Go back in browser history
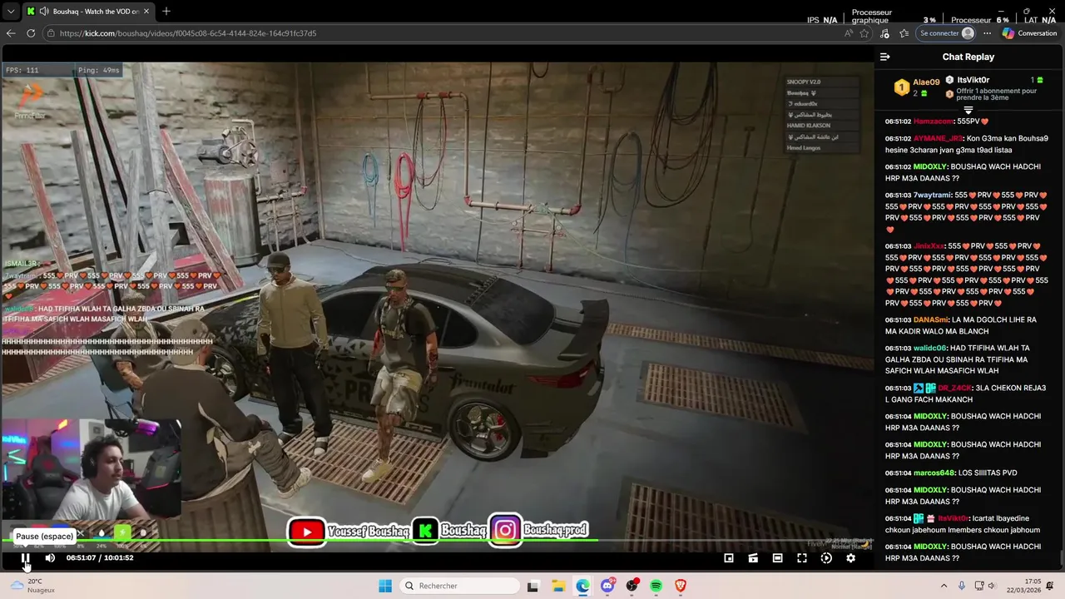The height and width of the screenshot is (599, 1065). (x=11, y=33)
